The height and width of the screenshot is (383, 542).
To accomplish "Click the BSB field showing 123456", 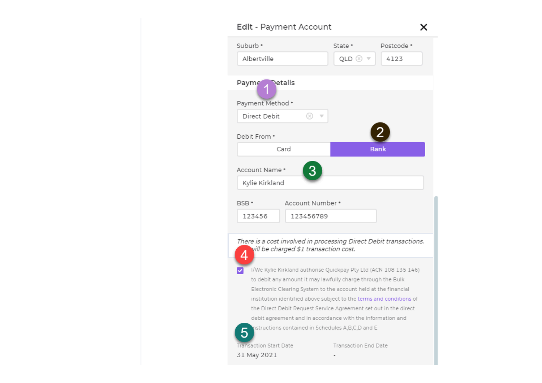I will (258, 216).
